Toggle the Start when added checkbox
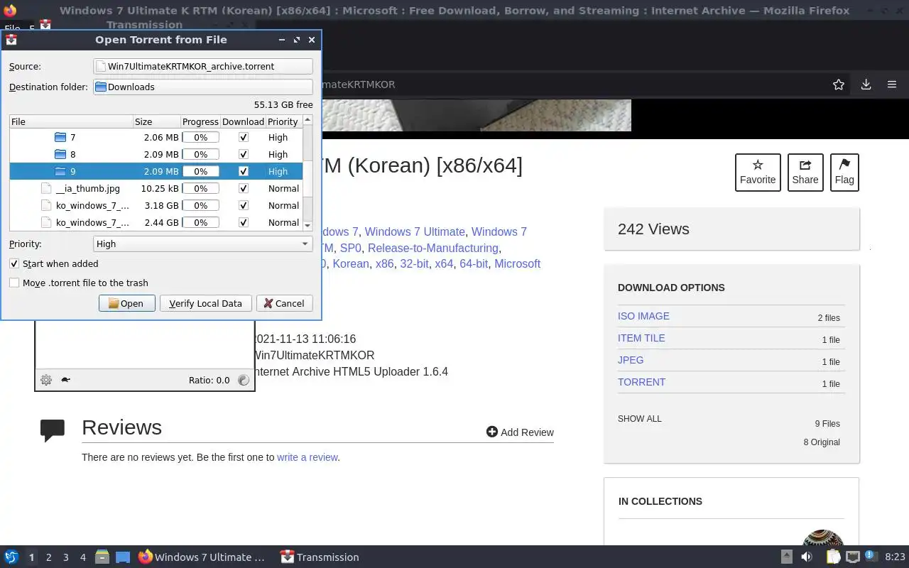The width and height of the screenshot is (909, 568). [x=14, y=263]
